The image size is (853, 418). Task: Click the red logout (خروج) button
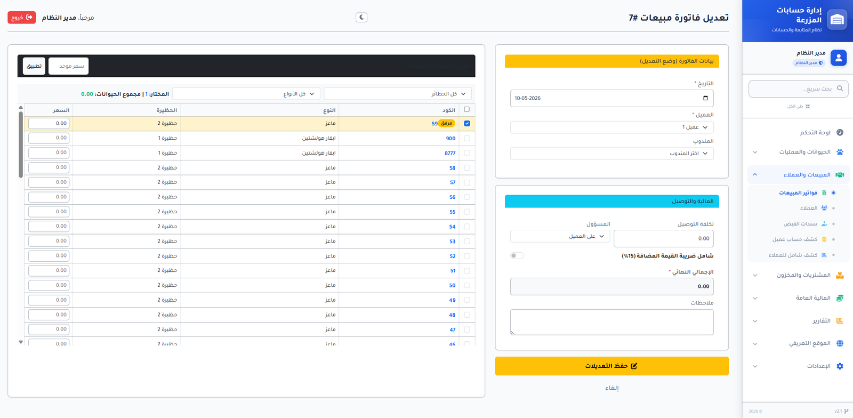(x=22, y=18)
